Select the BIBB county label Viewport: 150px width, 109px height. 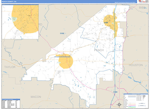(142, 8)
